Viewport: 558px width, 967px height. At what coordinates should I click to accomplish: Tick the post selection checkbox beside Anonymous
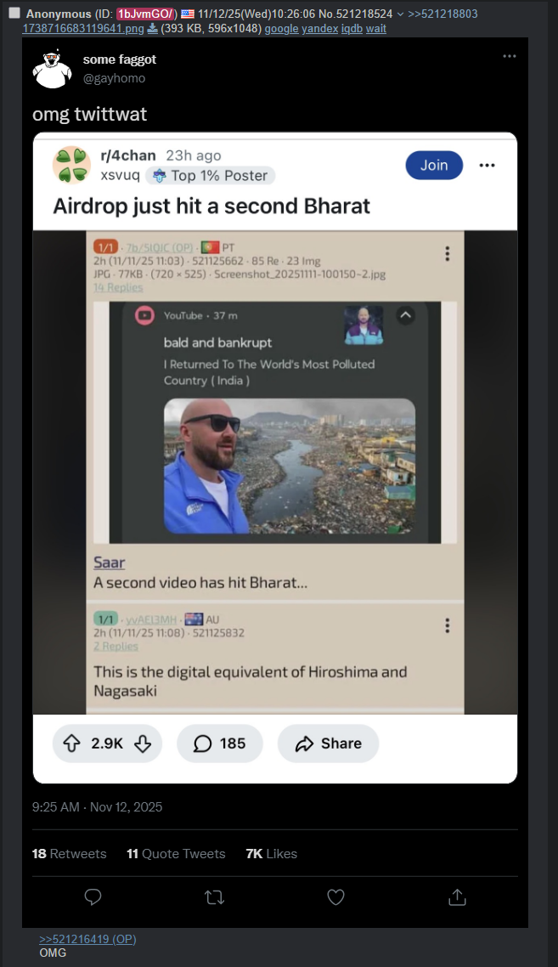14,13
